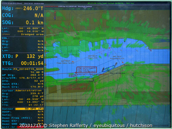Click the yellow 3D GPS sensor bar
Screen dimensions: 172x129
tap(29, 109)
